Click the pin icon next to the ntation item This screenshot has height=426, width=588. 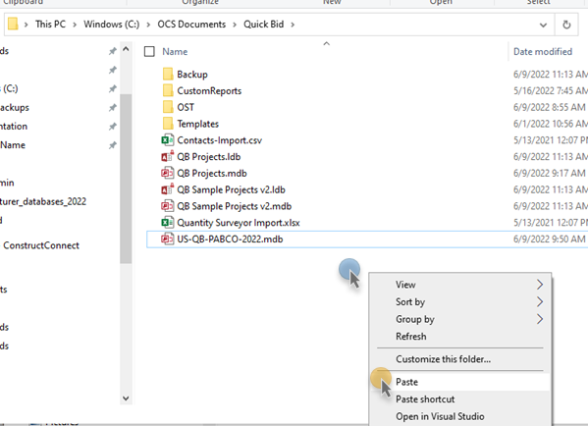[x=113, y=127]
